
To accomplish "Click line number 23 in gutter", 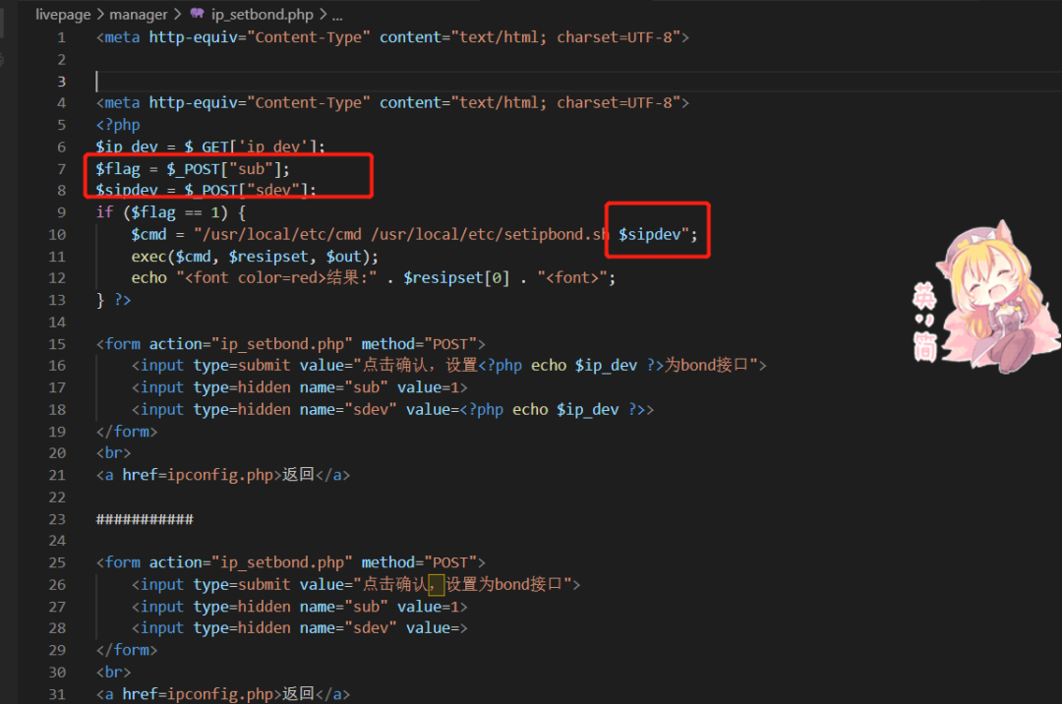I will 58,520.
